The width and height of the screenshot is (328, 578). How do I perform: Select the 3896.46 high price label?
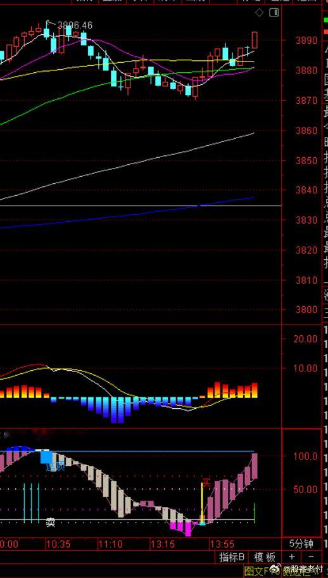pyautogui.click(x=75, y=25)
